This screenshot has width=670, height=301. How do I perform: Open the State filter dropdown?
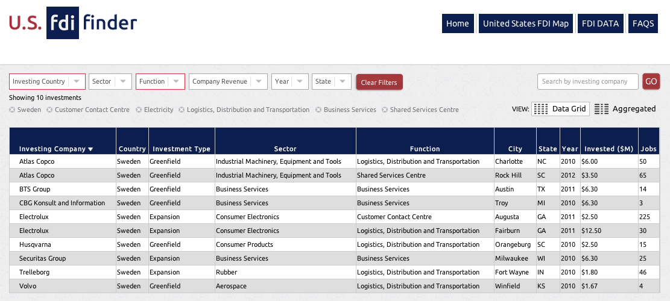332,81
